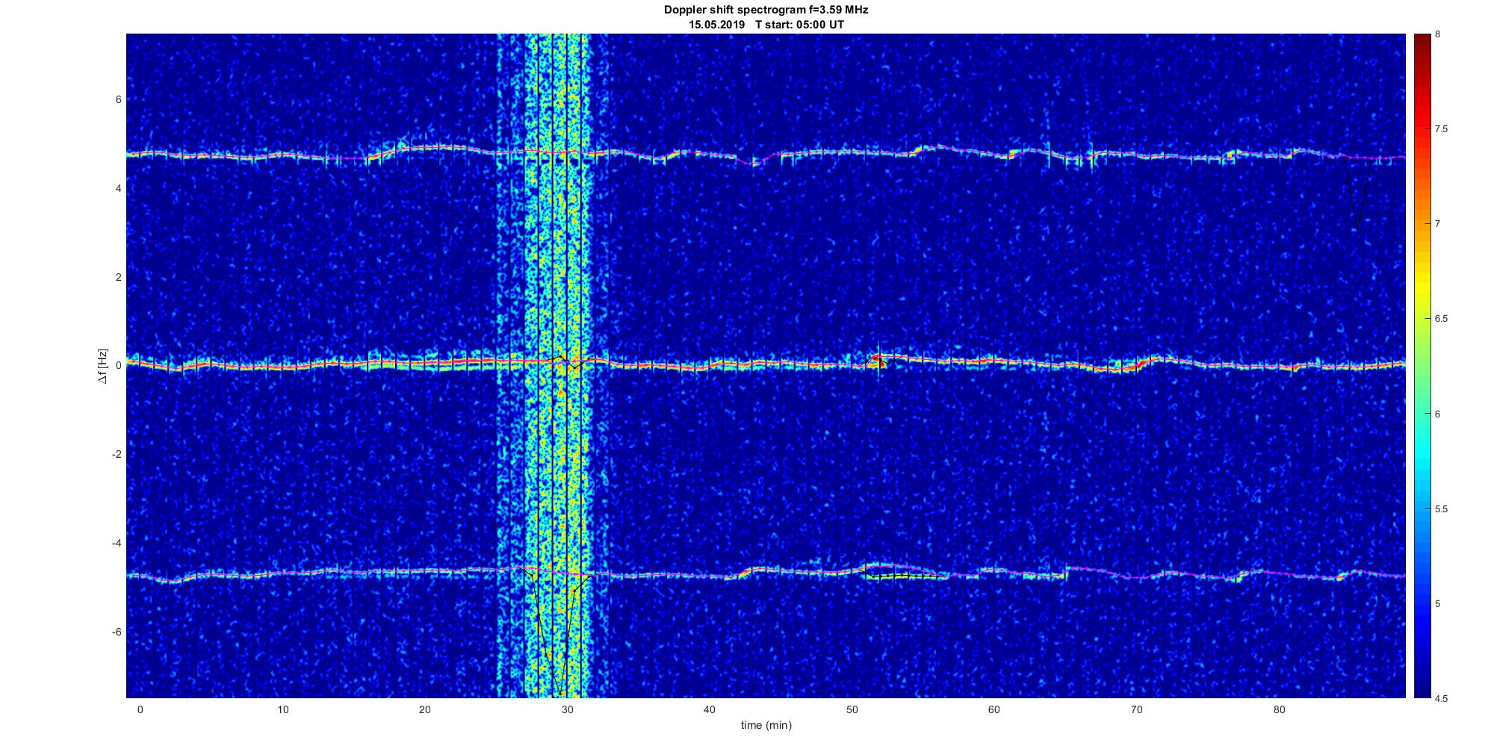Click the dark red top of the colorbar
1494x749 pixels.
(1422, 39)
